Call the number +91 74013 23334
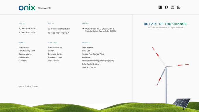Screen dimensions: 199x112 tap(29, 32)
